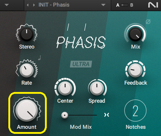
Task: Click the Feedback knob
Action: point(135,70)
